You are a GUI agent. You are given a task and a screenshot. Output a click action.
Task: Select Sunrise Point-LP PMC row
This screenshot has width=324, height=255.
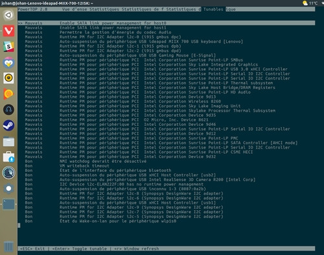pos(167,138)
